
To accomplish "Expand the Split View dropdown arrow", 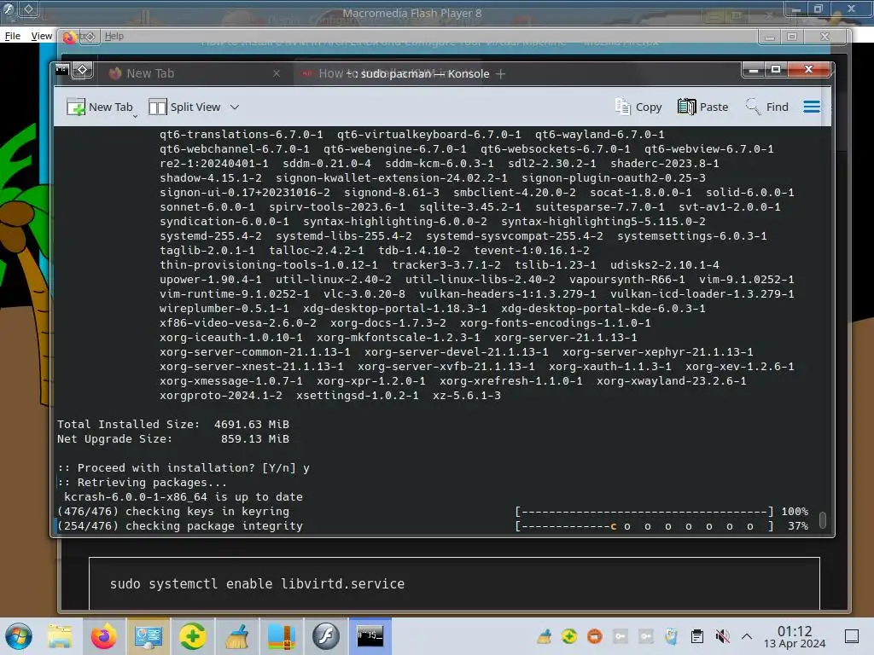I will tap(235, 107).
